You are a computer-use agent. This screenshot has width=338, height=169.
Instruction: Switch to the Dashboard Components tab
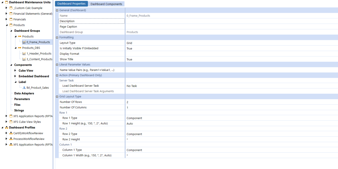pos(106,4)
